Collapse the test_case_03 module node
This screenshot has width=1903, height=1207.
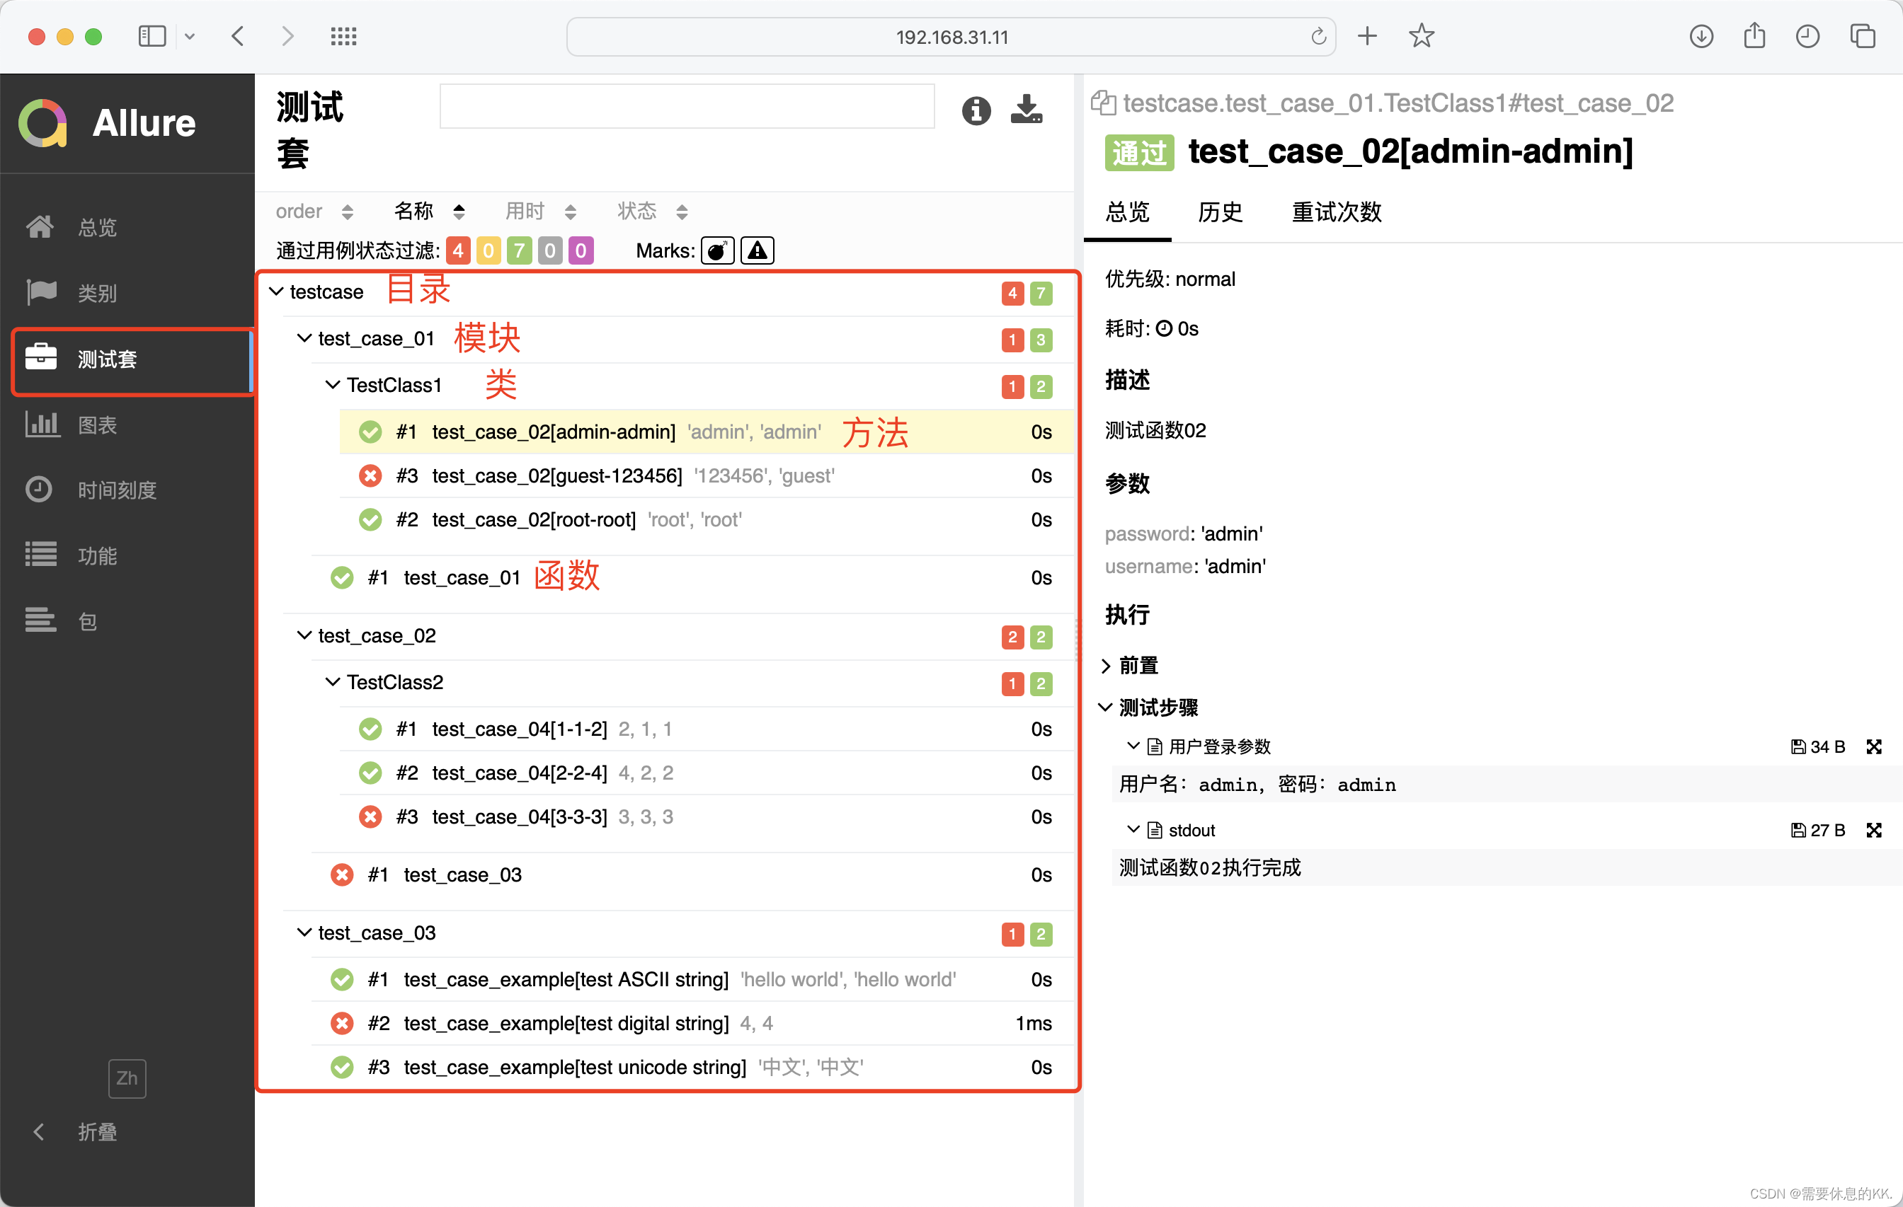[304, 933]
